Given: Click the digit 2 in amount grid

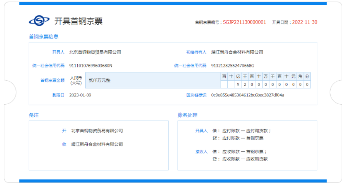Looking at the screenshot, I should [245, 84].
